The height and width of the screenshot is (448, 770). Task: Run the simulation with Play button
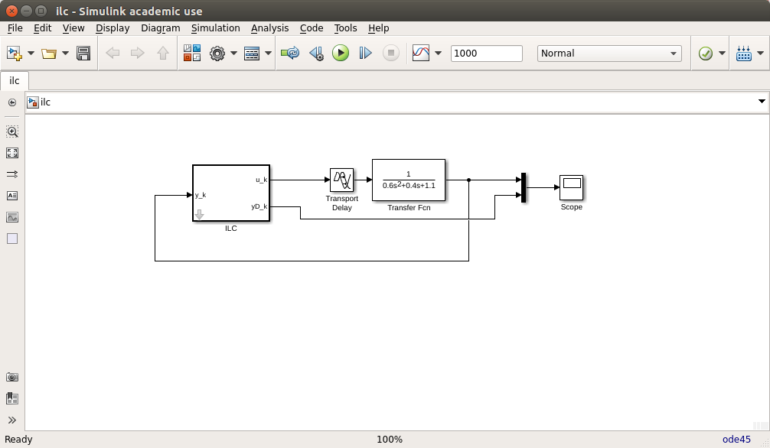coord(341,53)
